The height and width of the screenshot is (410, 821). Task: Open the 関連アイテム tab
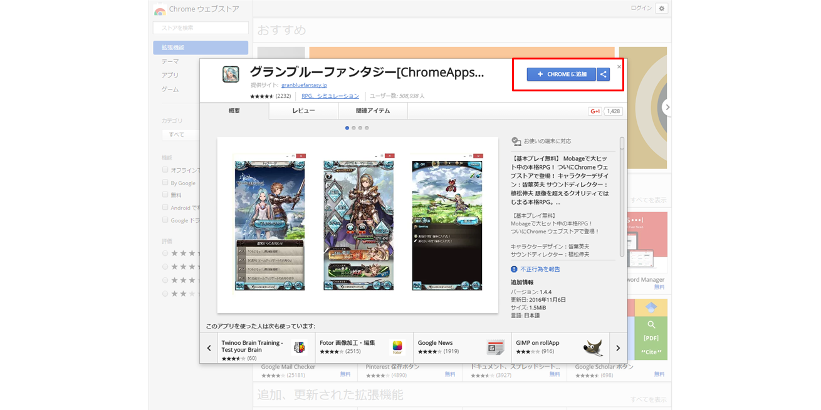(373, 111)
